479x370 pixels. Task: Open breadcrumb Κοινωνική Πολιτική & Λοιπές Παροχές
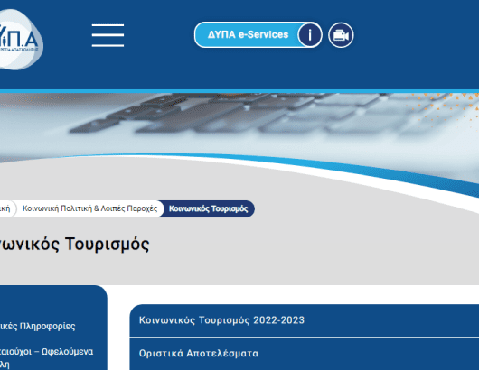pos(89,208)
